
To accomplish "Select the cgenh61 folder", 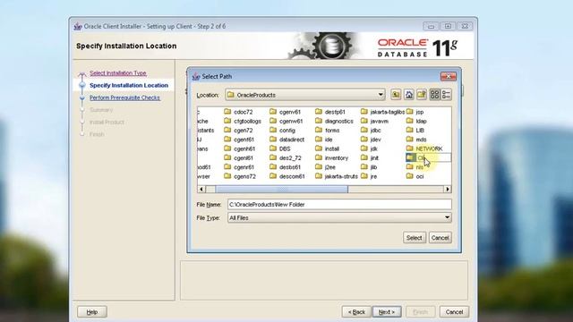I will tap(240, 148).
